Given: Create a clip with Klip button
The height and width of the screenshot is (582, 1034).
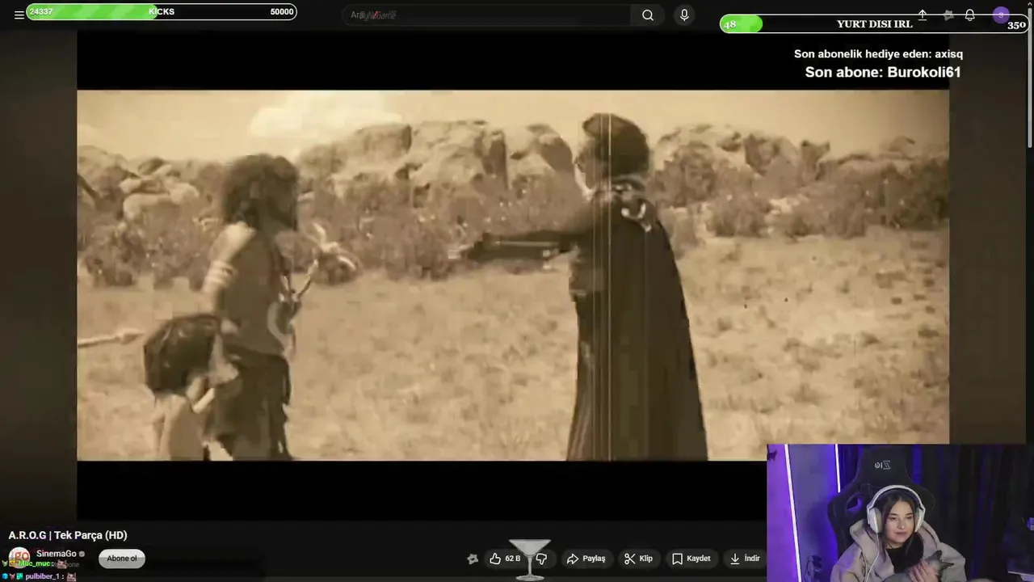Looking at the screenshot, I should [x=638, y=559].
